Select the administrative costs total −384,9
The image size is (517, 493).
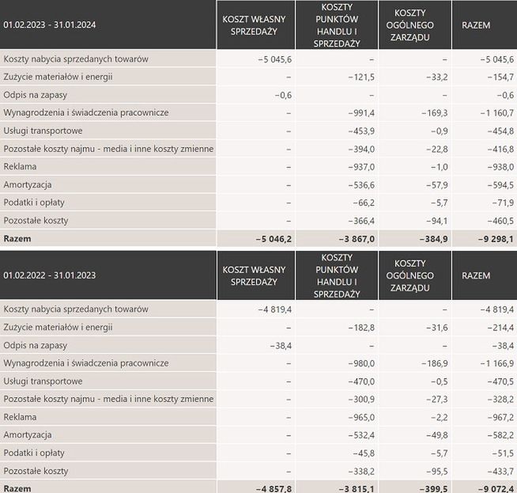click(431, 238)
